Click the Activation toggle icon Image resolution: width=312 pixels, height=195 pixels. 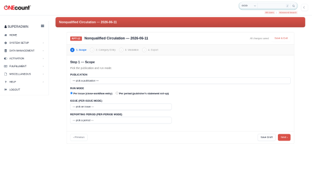5,59
